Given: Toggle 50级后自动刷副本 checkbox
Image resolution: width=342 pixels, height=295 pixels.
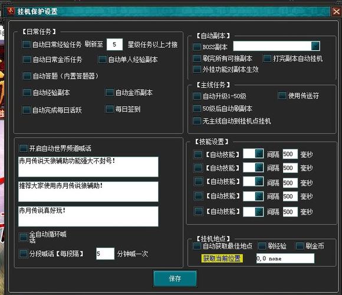Looking at the screenshot, I should point(197,109).
